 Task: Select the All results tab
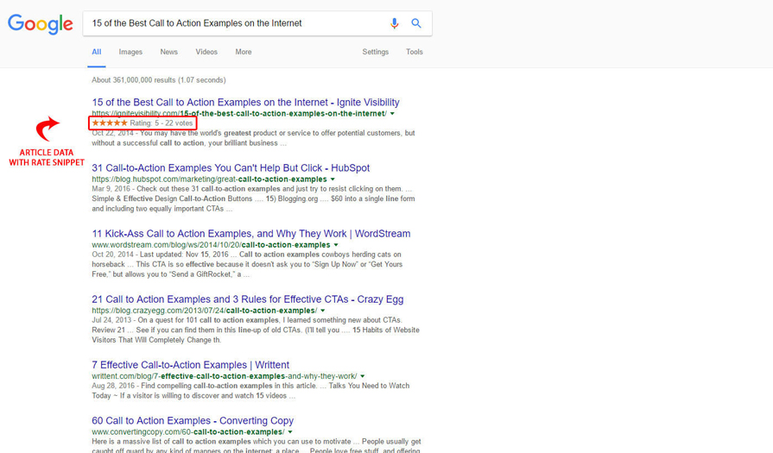[97, 52]
